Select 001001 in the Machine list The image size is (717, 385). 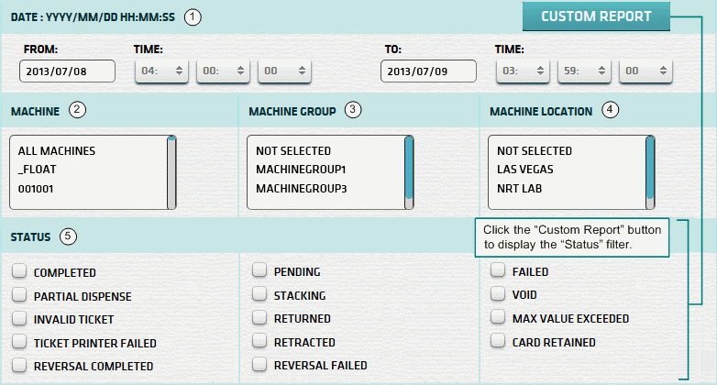pos(36,189)
